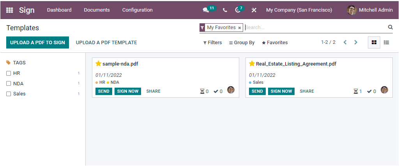Viewport: 399px width, 166px height.
Task: Remove the My Favorites filter facet
Action: pyautogui.click(x=240, y=28)
